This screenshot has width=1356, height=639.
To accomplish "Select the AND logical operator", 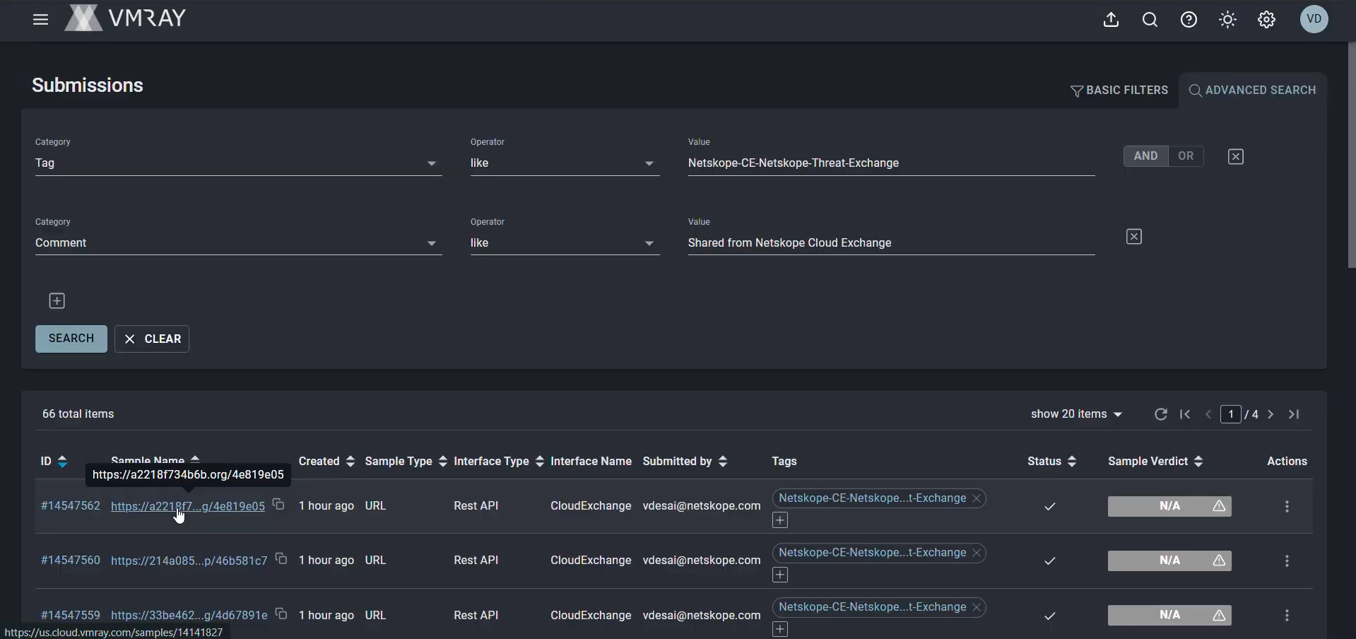I will pos(1145,156).
